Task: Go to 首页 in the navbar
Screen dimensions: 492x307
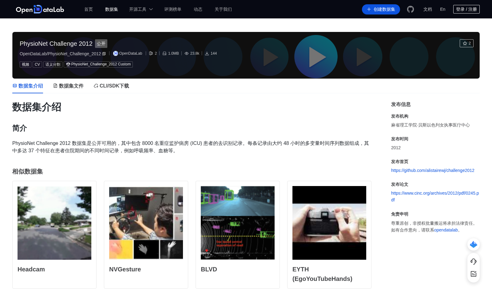Action: tap(89, 9)
